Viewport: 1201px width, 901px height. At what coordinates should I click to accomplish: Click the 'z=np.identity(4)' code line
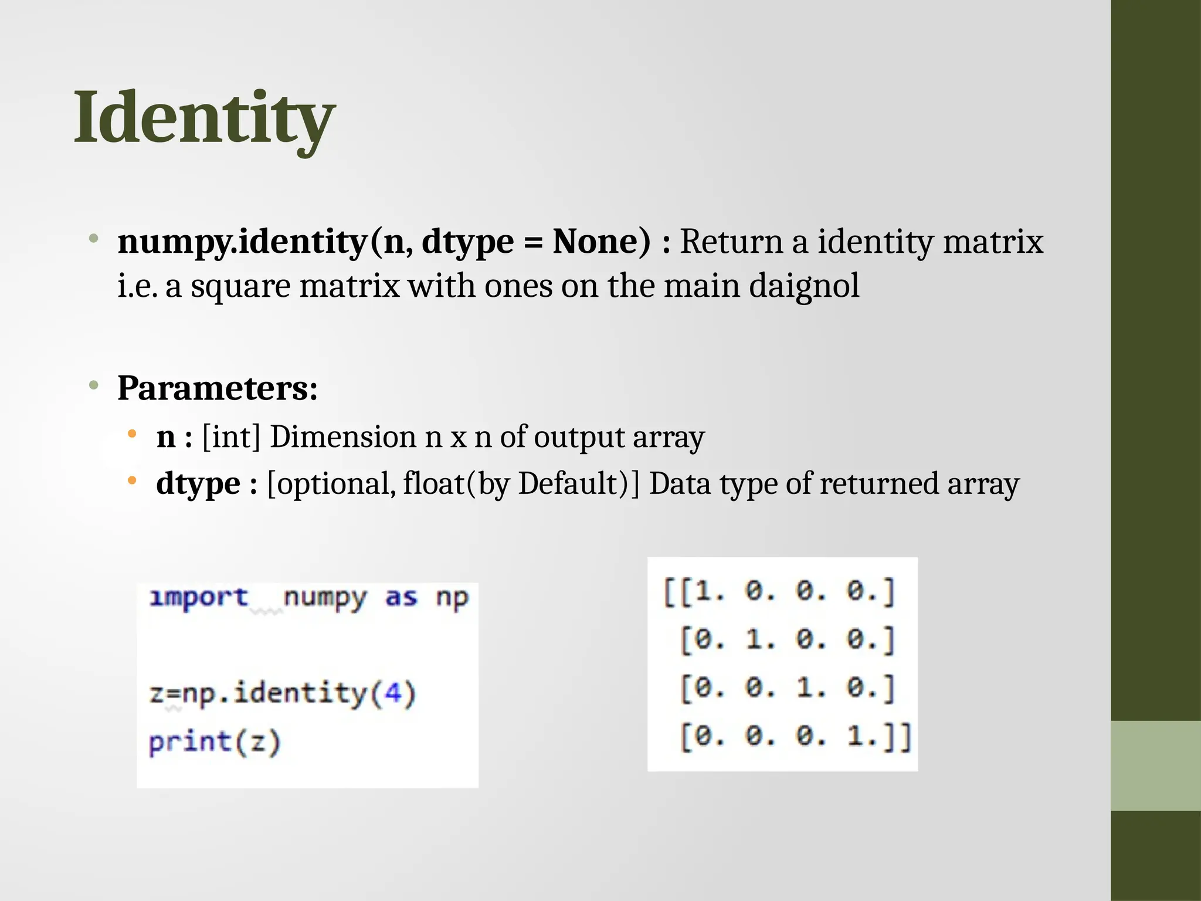[x=282, y=694]
